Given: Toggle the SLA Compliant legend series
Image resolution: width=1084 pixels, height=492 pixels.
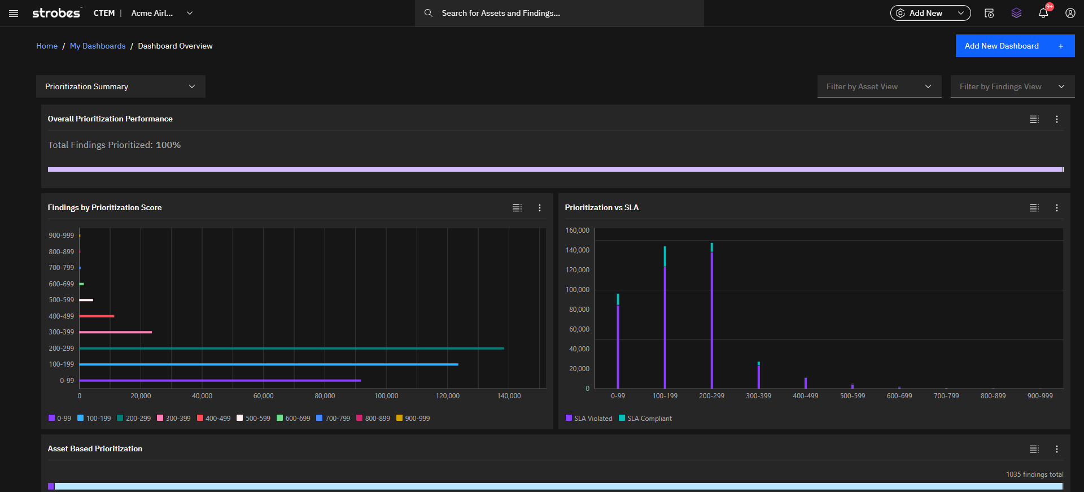Looking at the screenshot, I should click(x=645, y=419).
